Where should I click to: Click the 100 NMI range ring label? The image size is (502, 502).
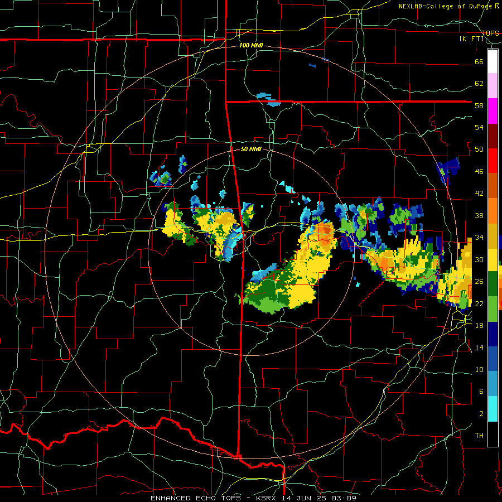pos(251,46)
